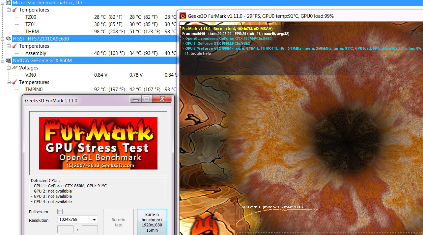Image resolution: width=423 pixels, height=235 pixels.
Task: Click the thermometer icon under Micro-Star Temperatures
Action: [x=15, y=10]
